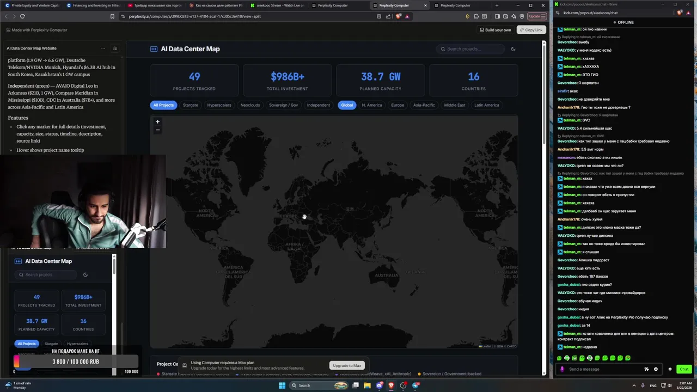This screenshot has height=392, width=697.
Task: Open the volume icon in system tray
Action: point(670,385)
